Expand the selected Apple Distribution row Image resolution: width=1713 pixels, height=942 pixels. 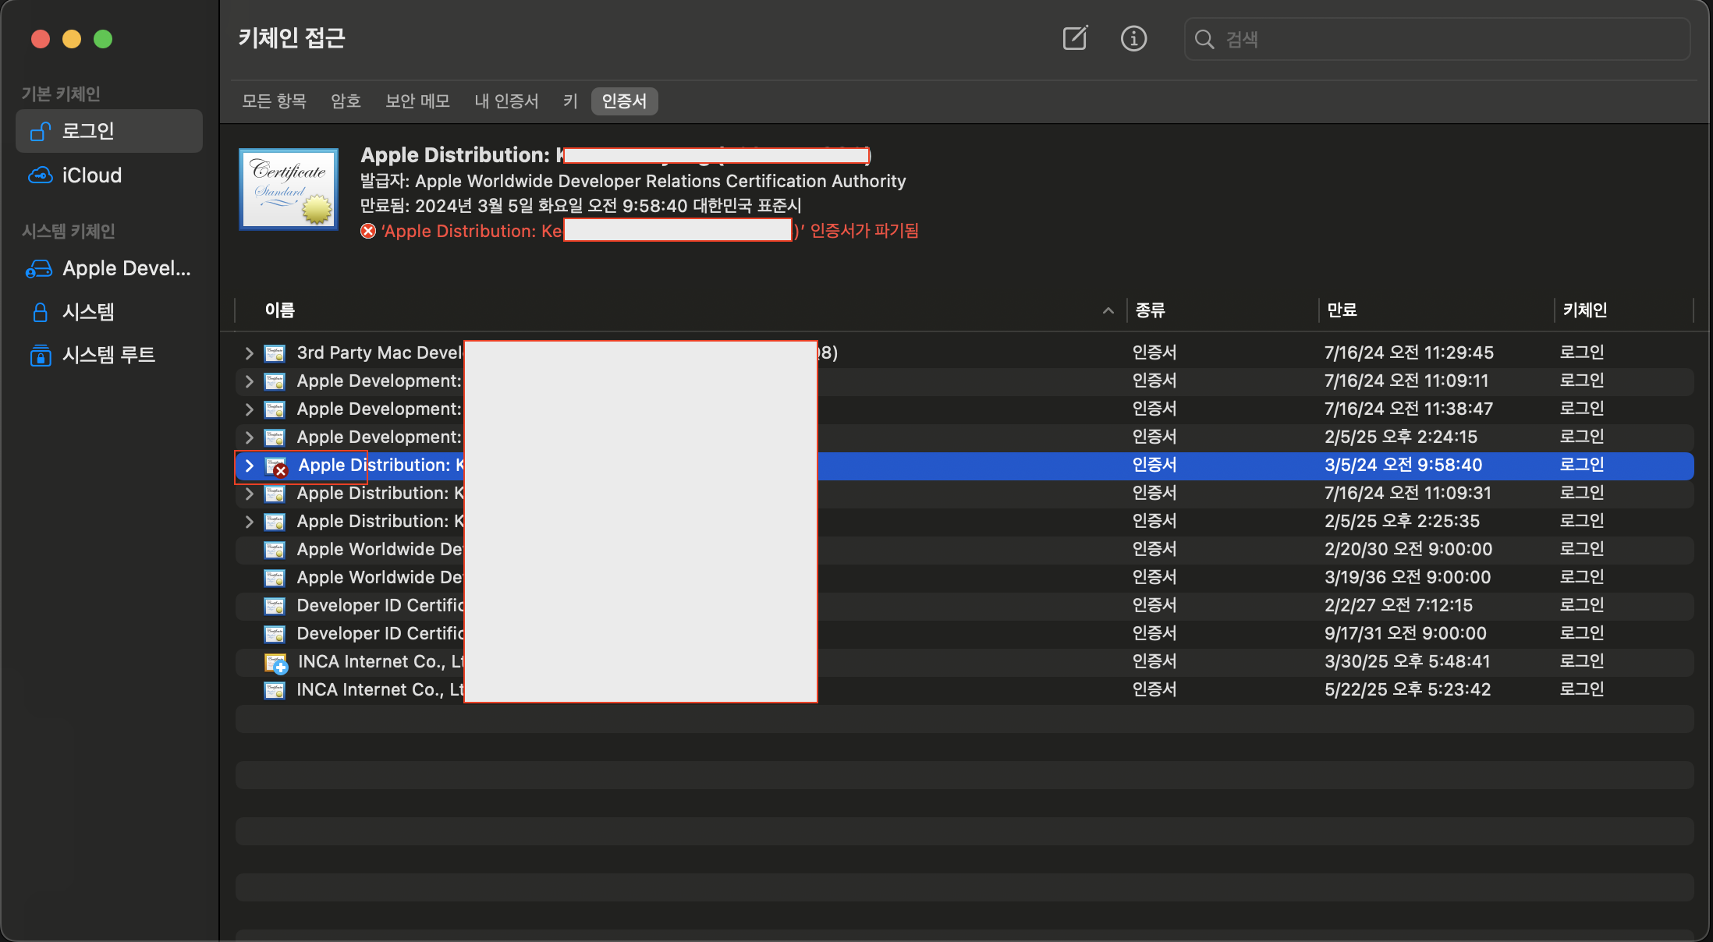pyautogui.click(x=249, y=466)
